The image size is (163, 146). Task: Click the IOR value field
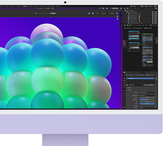tap(147, 102)
